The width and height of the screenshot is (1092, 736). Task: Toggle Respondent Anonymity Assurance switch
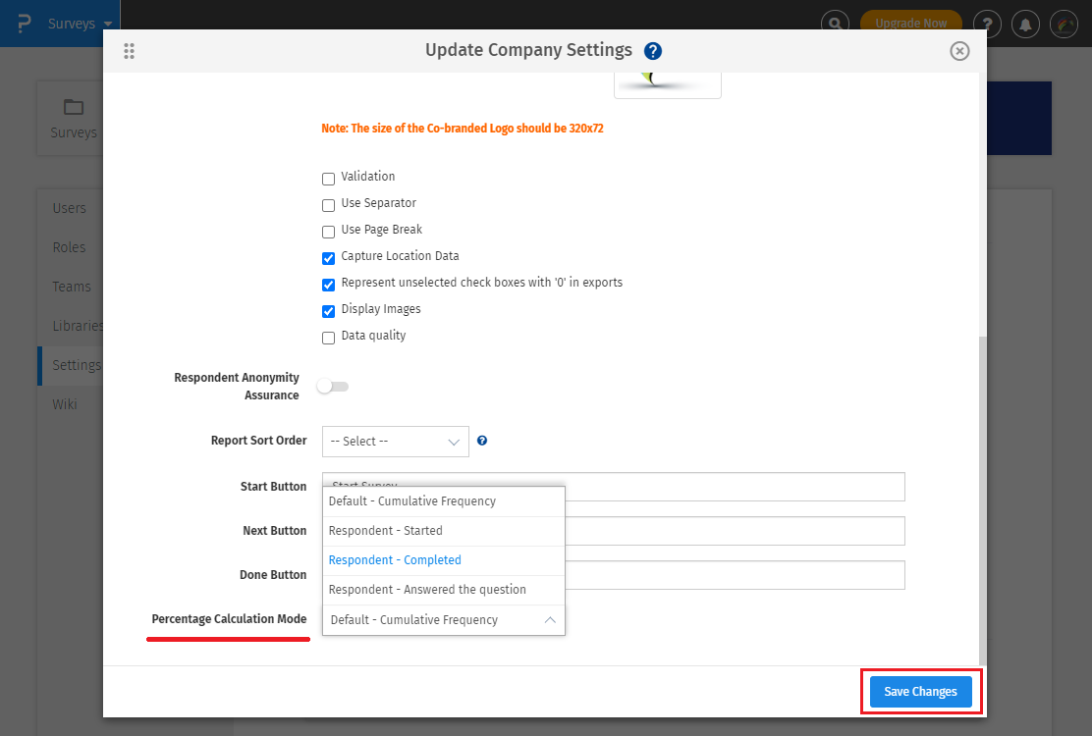tap(333, 387)
